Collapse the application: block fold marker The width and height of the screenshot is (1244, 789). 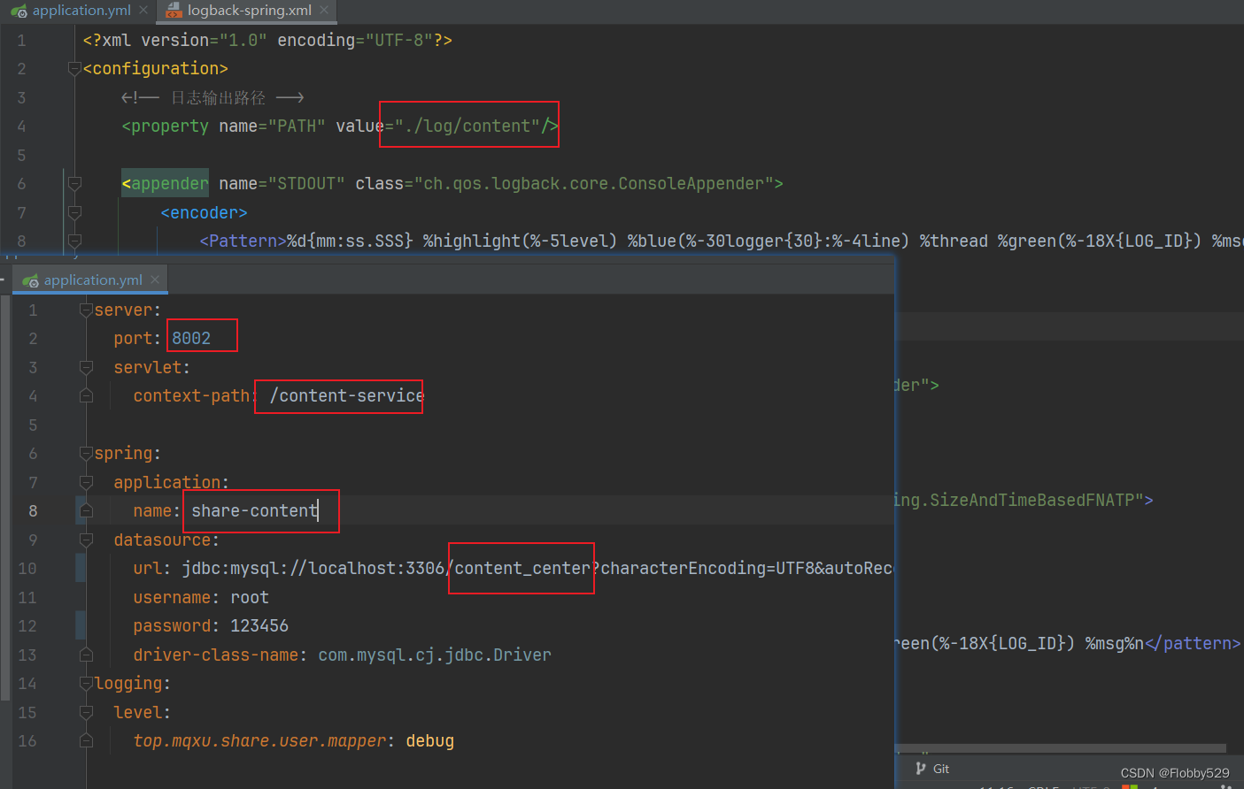[86, 482]
